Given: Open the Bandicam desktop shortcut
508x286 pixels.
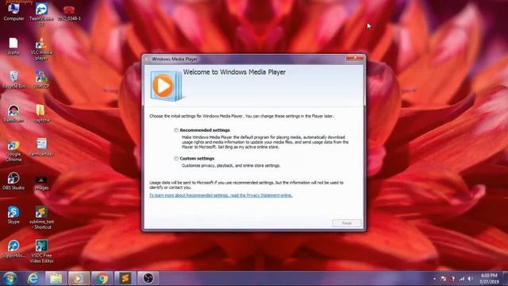Looking at the screenshot, I should [x=13, y=114].
